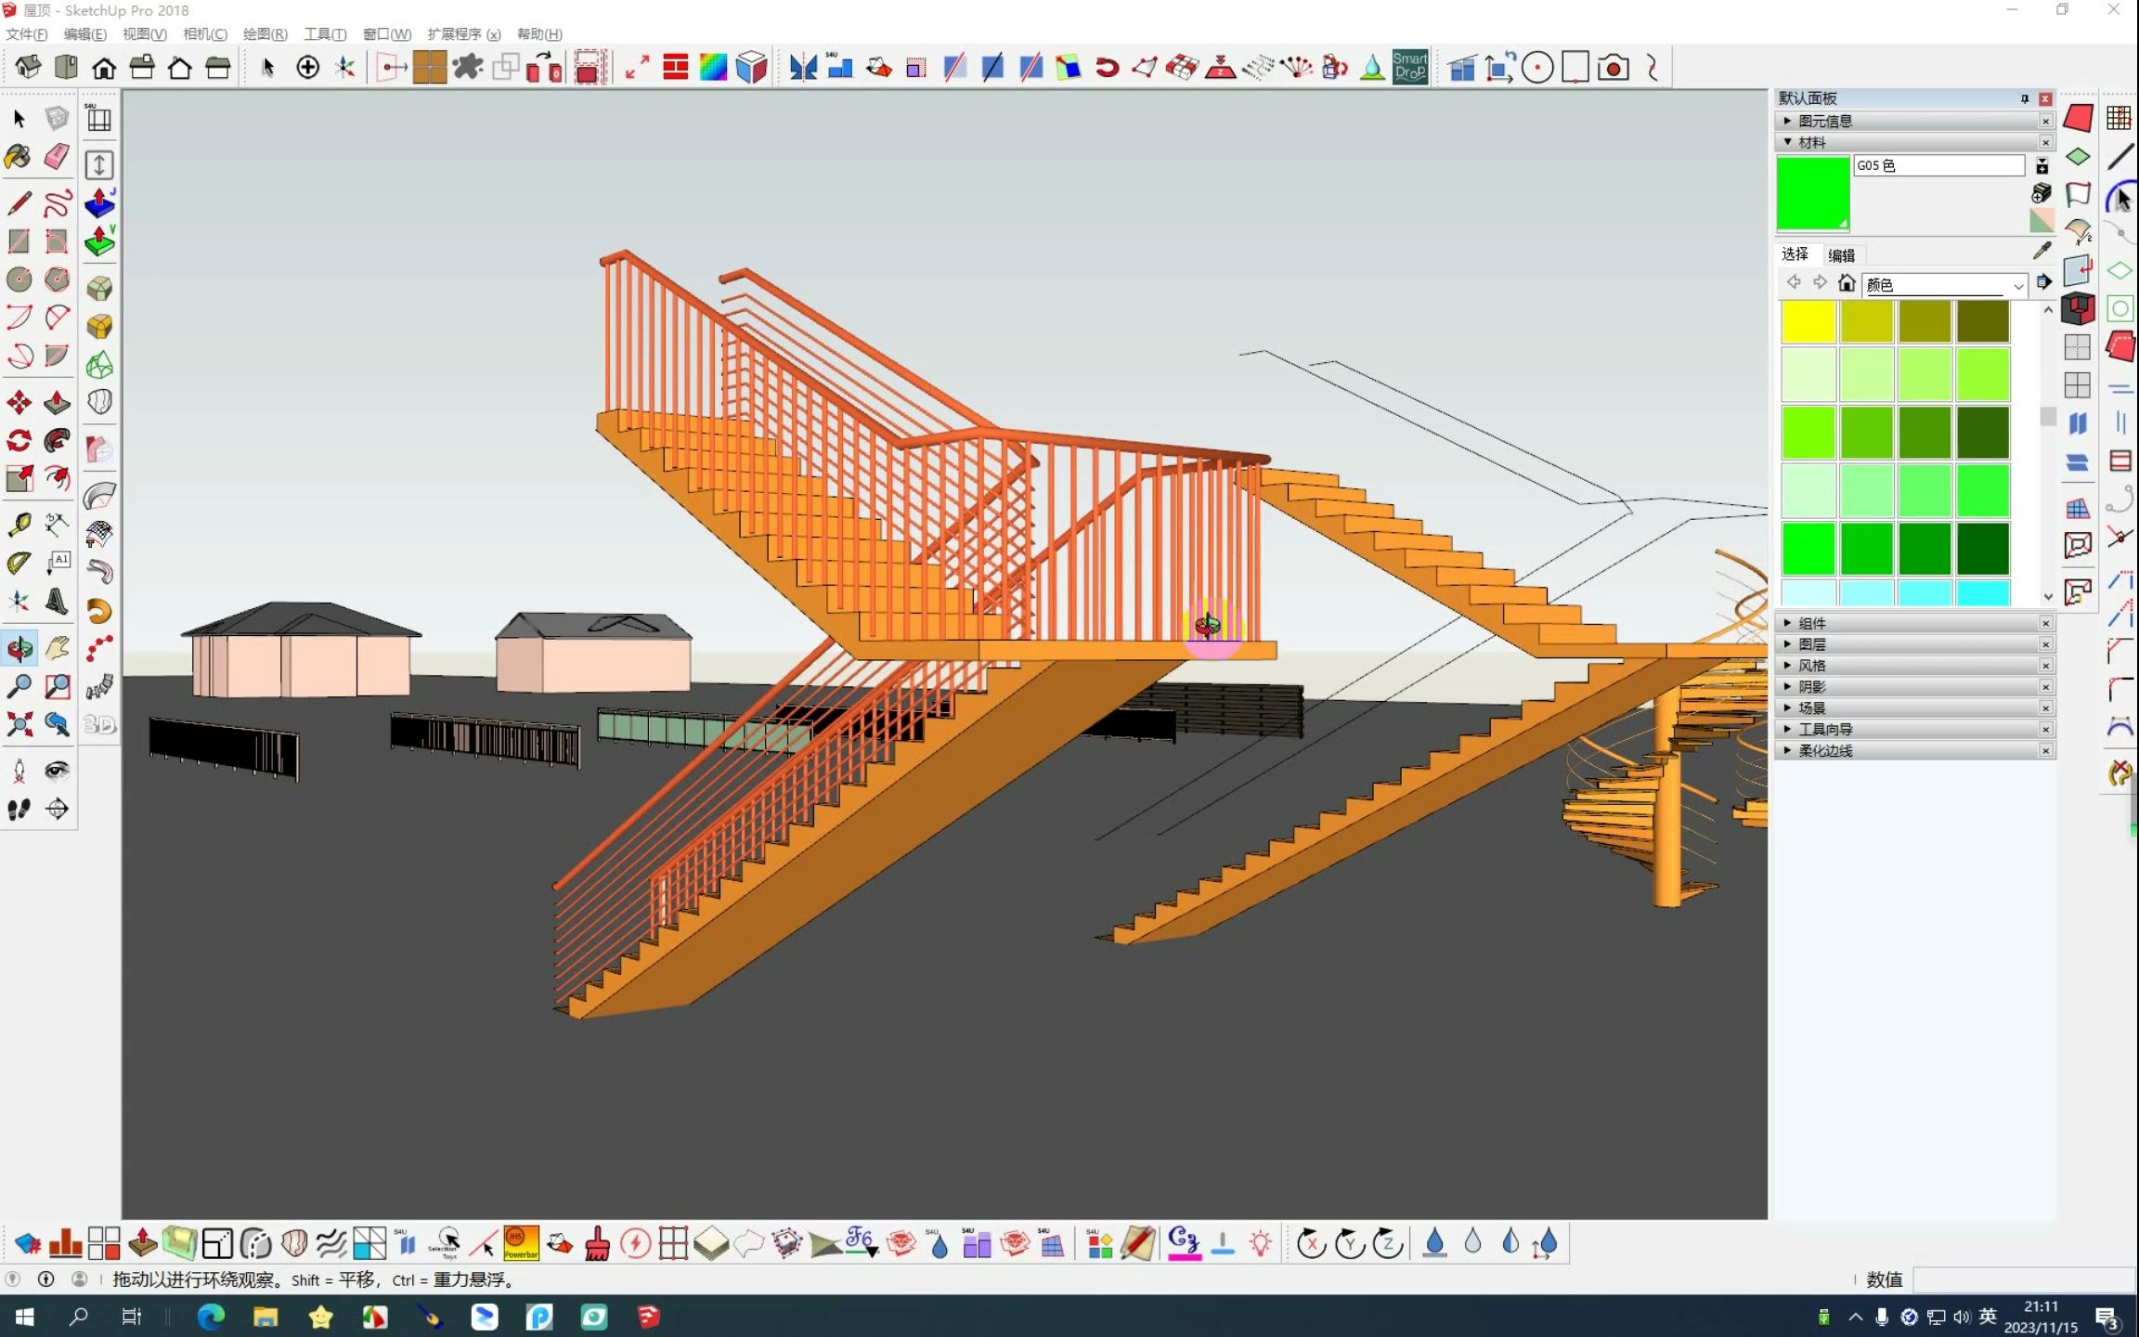Choose the bright yellow color swatch
This screenshot has height=1337, width=2139.
1808,322
